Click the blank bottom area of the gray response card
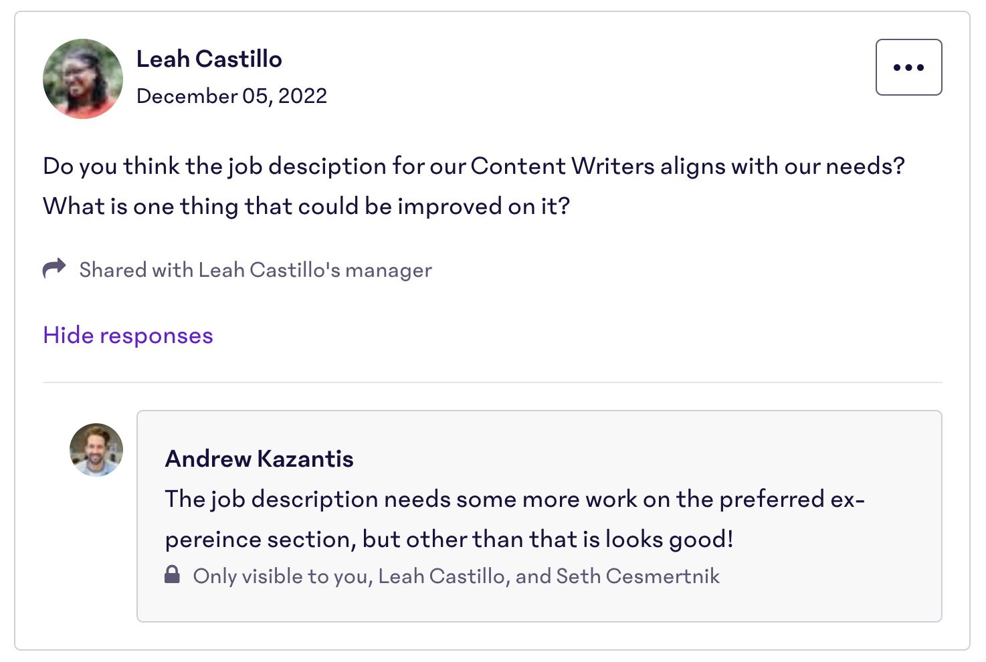Viewport: 986px width, 662px height. pos(539,606)
